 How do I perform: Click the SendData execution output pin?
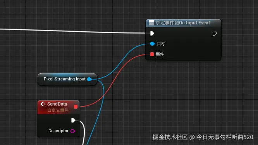click(73, 120)
